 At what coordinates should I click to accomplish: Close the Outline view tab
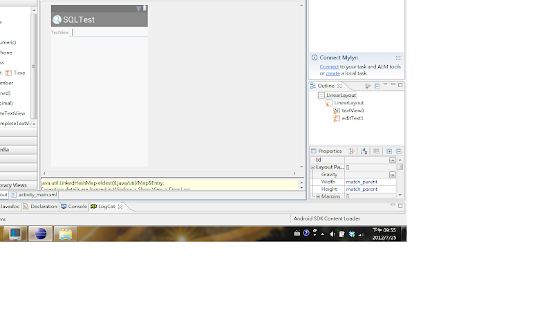(x=339, y=86)
